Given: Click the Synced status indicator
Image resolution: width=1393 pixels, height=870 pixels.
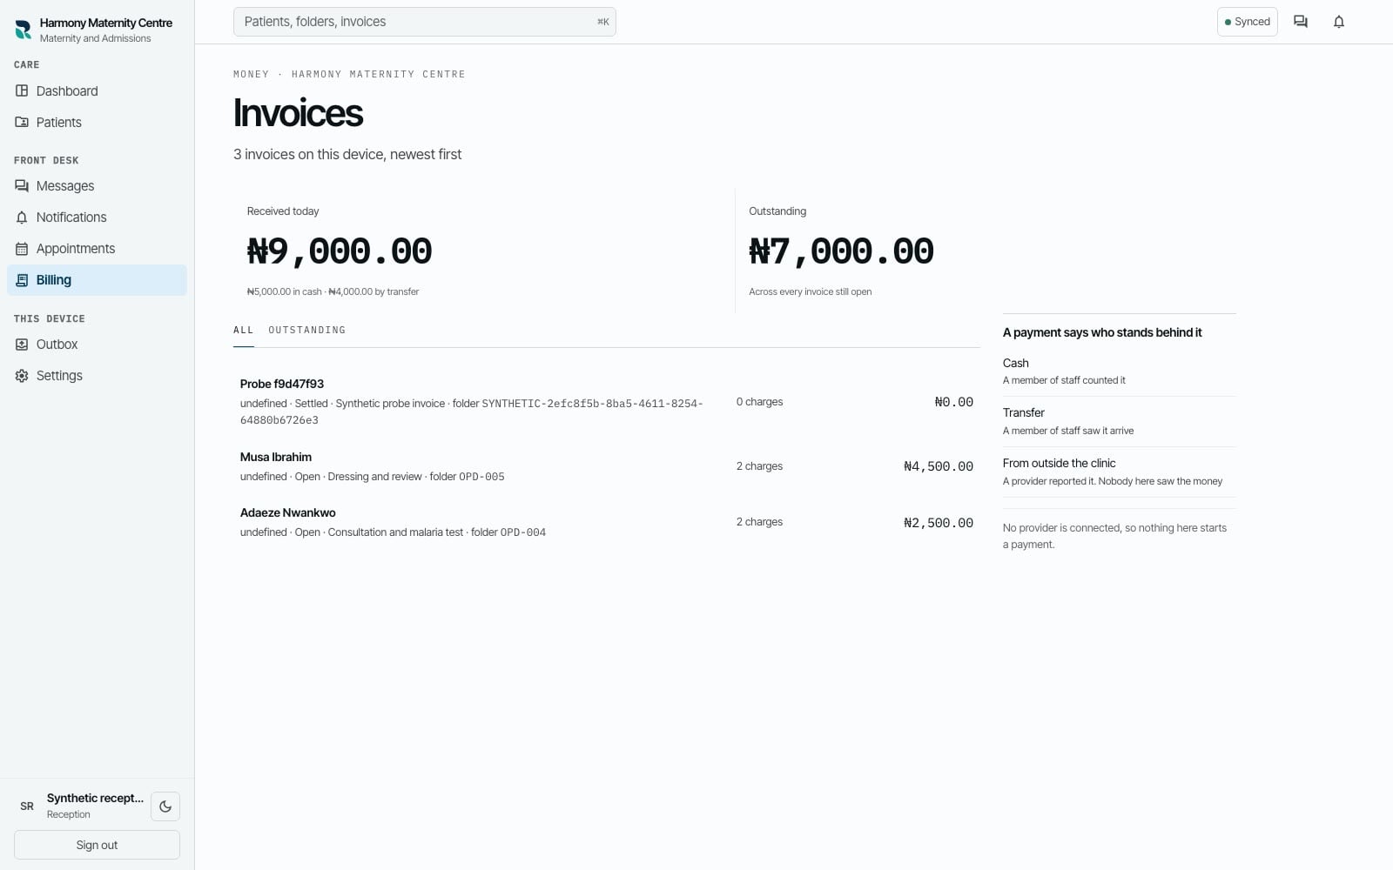Looking at the screenshot, I should point(1247,22).
